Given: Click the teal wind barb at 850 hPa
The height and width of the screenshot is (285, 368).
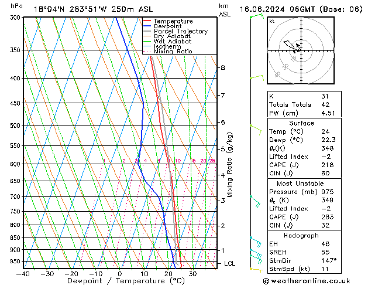Looking at the screenshot, I should pos(256,242).
